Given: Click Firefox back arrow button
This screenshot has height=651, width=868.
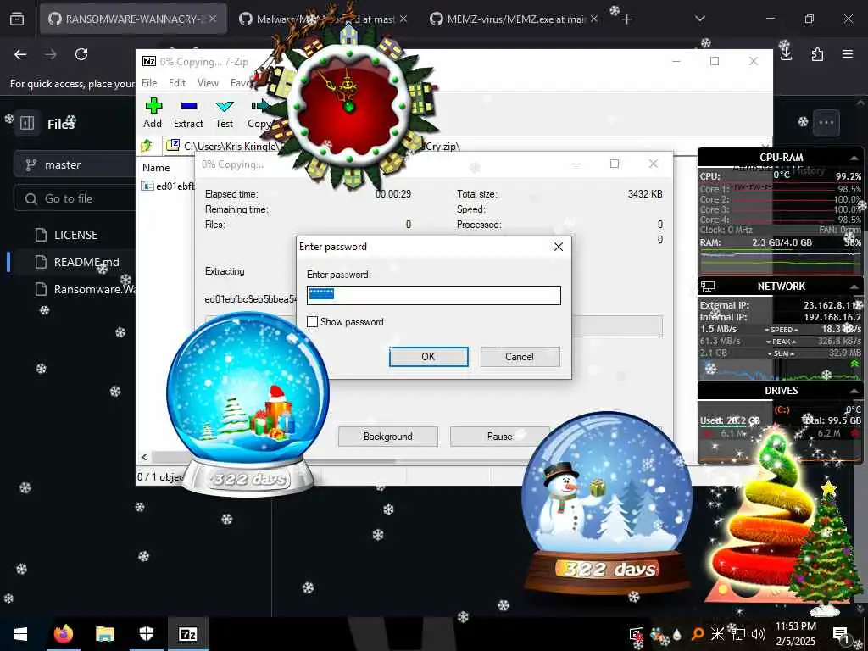Looking at the screenshot, I should click(x=20, y=54).
